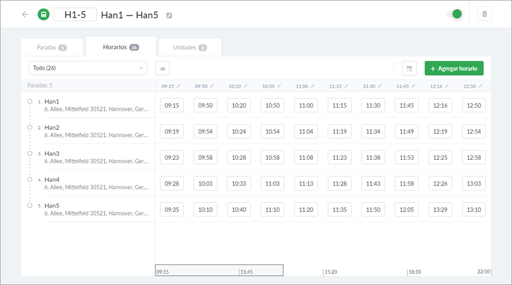Open the Todo (26) dropdown
512x285 pixels.
click(x=88, y=68)
